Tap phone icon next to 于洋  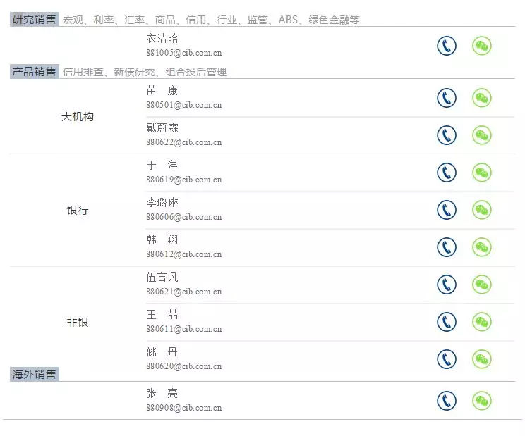(446, 173)
